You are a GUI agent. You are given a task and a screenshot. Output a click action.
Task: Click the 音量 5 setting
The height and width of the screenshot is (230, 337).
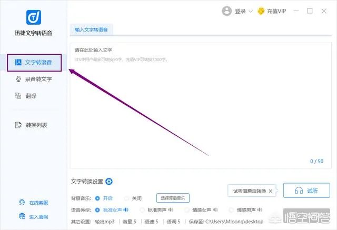130,222
